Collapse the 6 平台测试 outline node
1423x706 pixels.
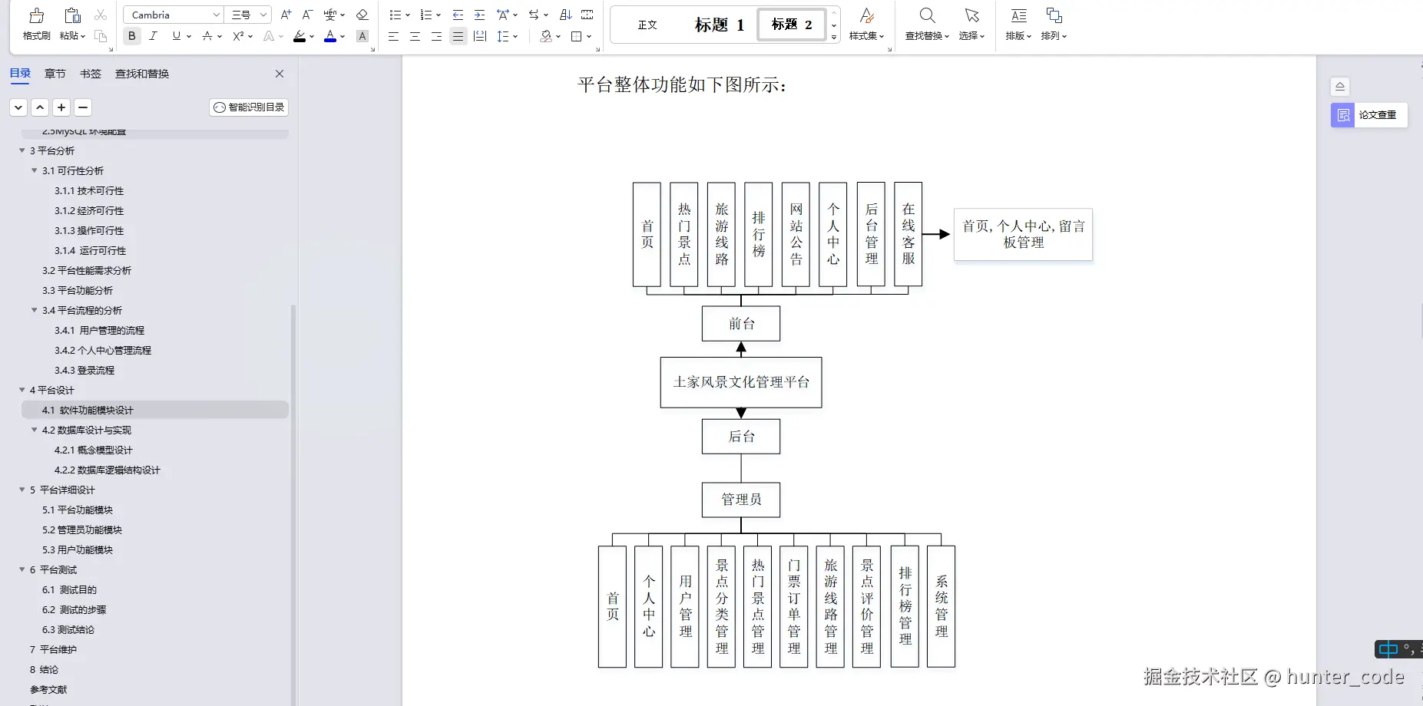click(x=22, y=569)
